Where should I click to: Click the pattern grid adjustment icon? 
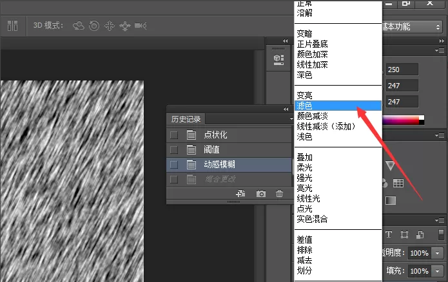point(398,183)
